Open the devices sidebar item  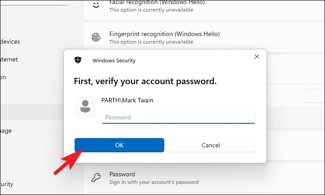coord(10,41)
